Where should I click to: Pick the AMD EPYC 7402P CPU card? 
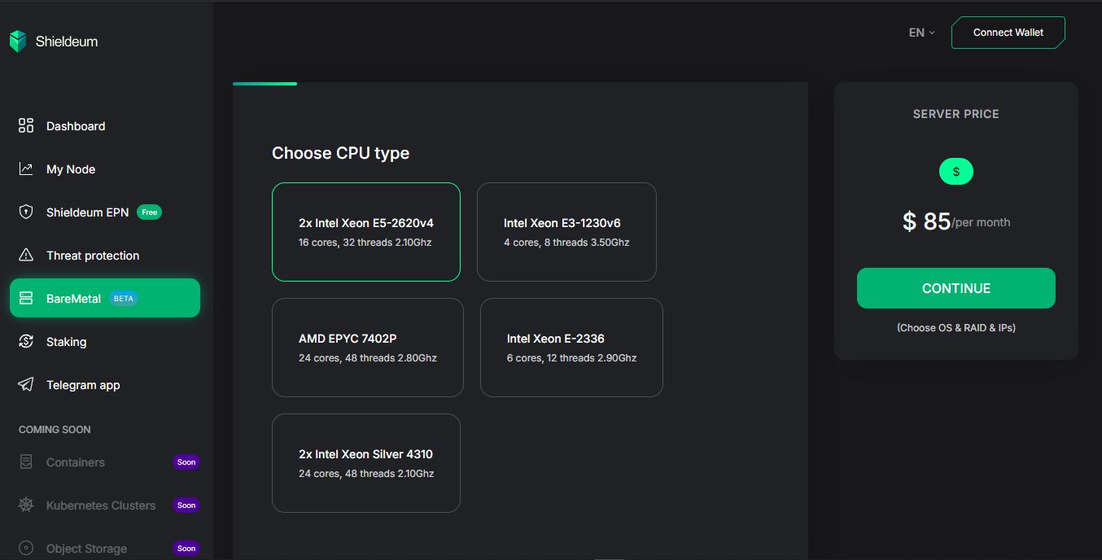368,348
